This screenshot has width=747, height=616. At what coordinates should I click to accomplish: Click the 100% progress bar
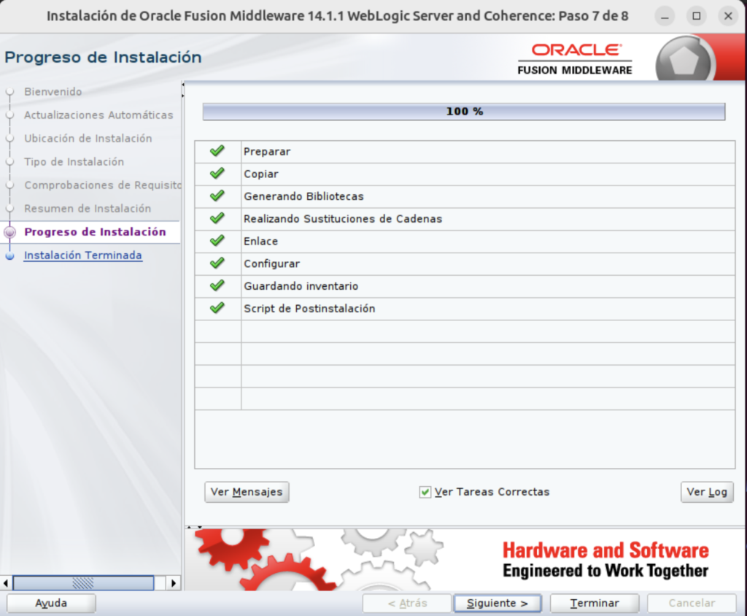click(x=463, y=111)
